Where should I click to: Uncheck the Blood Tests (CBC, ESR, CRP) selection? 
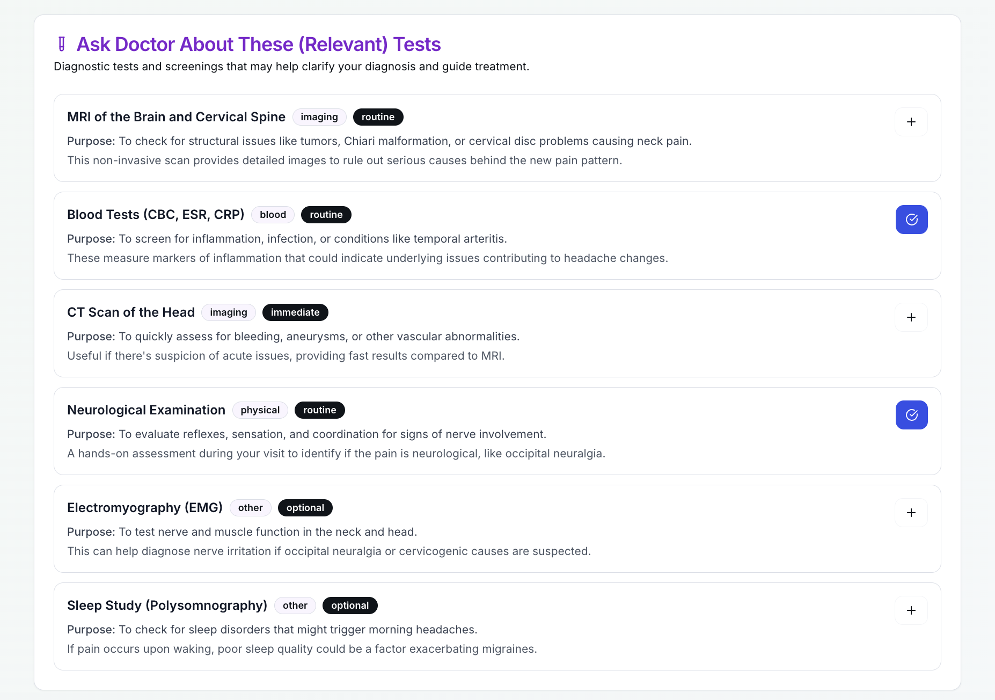911,220
